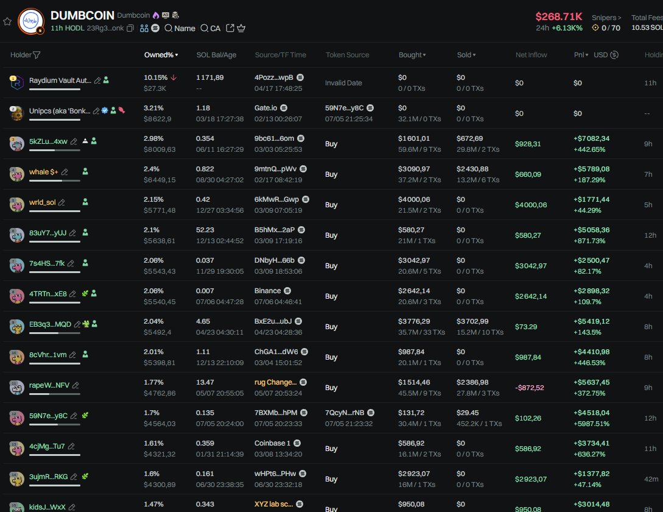
Task: Select Source/TF Time column header
Action: point(280,55)
